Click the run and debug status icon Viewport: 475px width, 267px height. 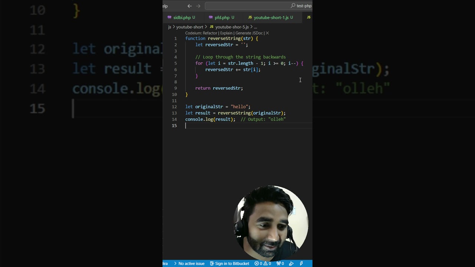pyautogui.click(x=291, y=264)
